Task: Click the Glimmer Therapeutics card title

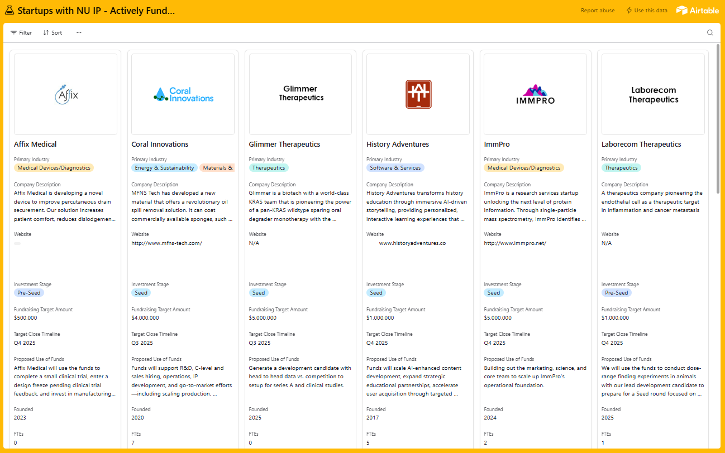Action: tap(284, 144)
